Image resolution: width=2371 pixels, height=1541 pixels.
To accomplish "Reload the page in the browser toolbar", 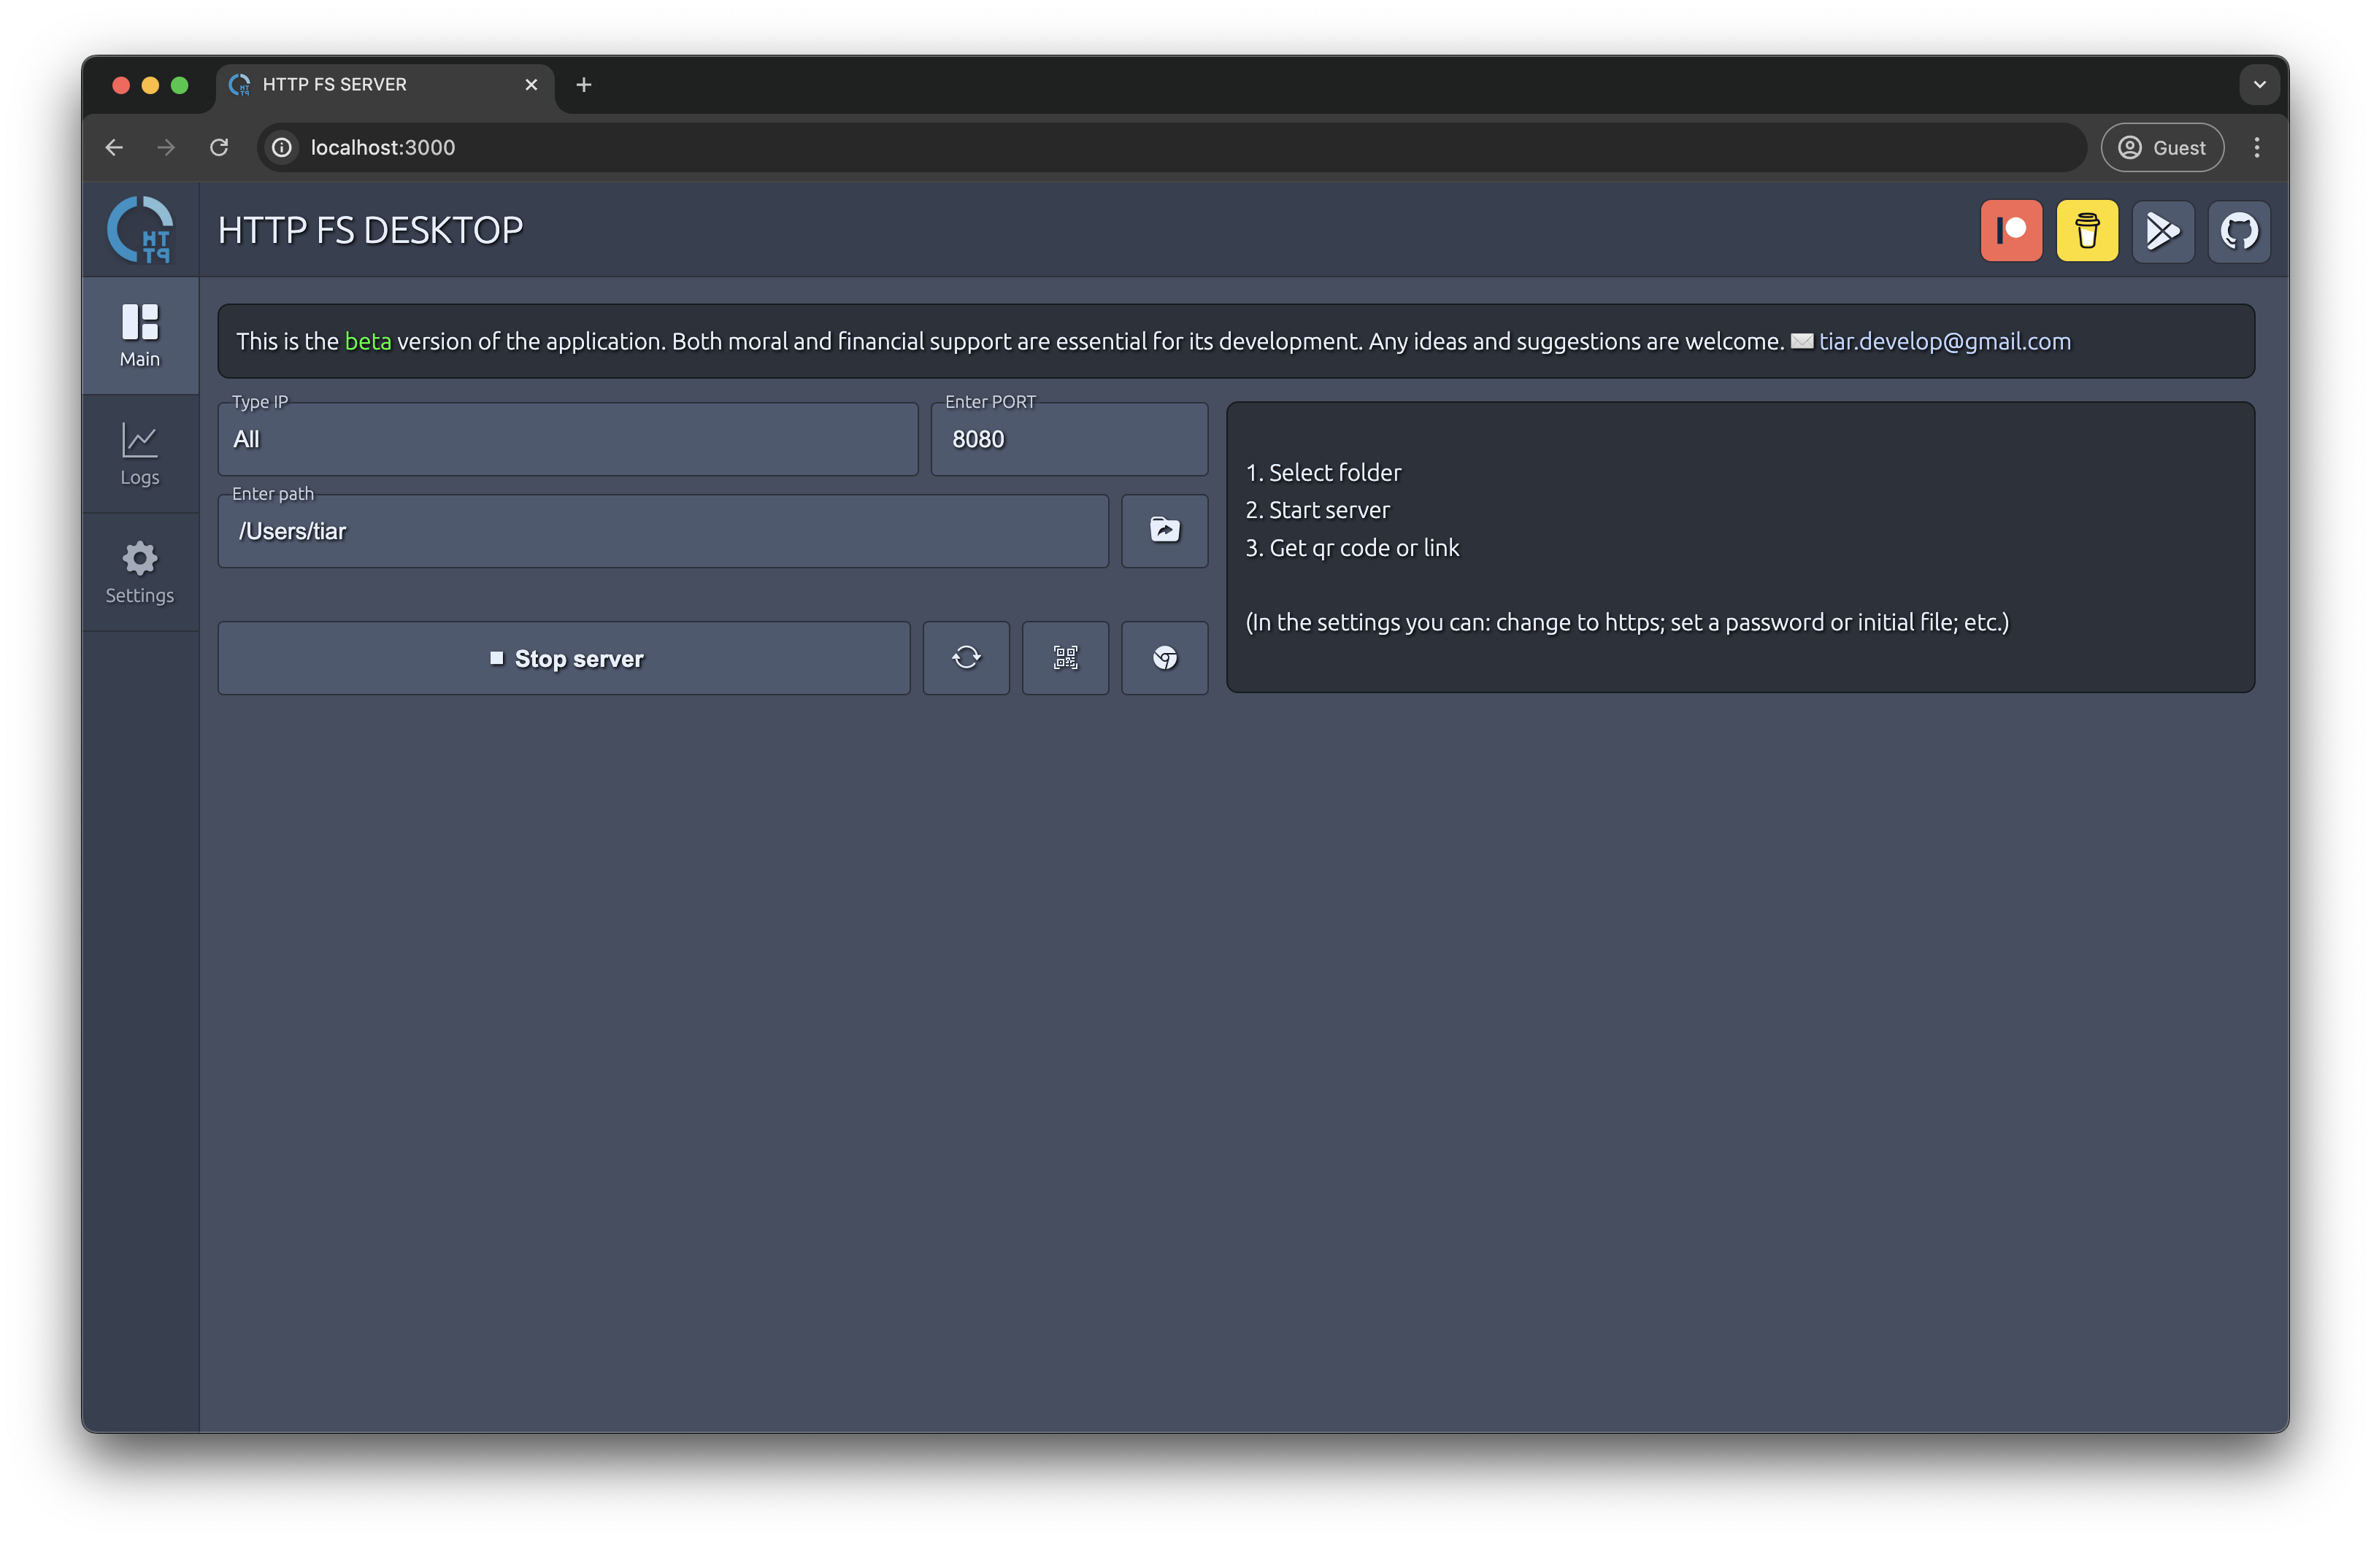I will pos(219,147).
